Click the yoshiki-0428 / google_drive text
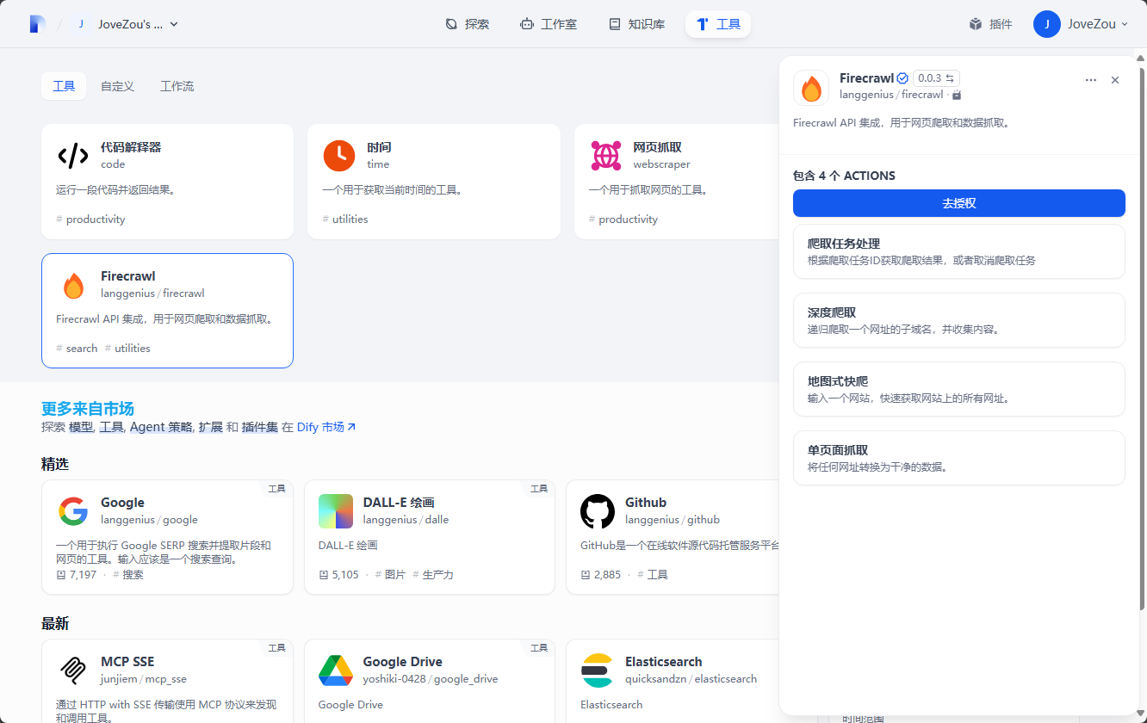 tap(431, 679)
